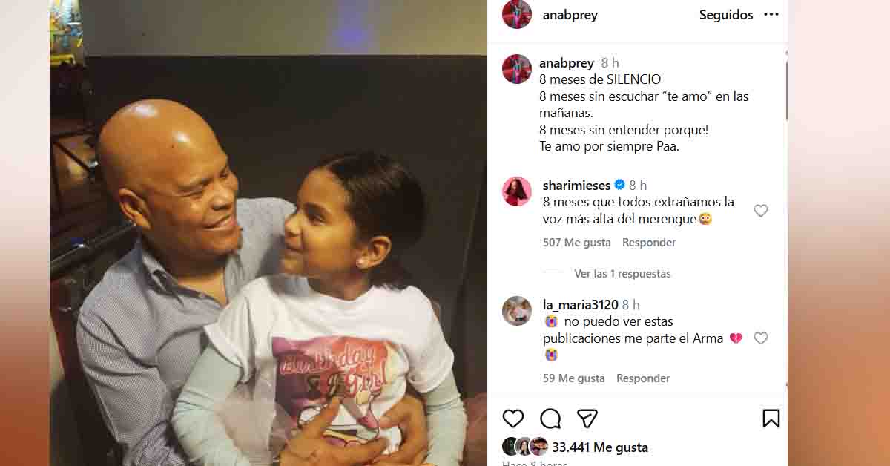Open anabprey profile picture in header
The image size is (890, 466).
(x=517, y=15)
